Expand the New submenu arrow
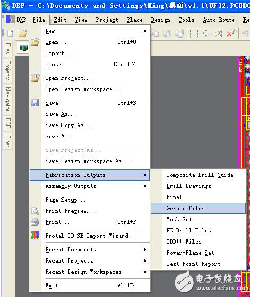 [145, 31]
